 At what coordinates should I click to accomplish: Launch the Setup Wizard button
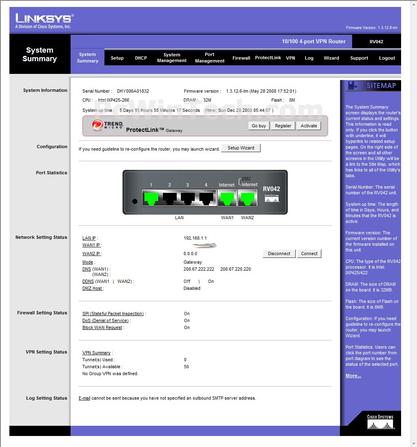[241, 148]
